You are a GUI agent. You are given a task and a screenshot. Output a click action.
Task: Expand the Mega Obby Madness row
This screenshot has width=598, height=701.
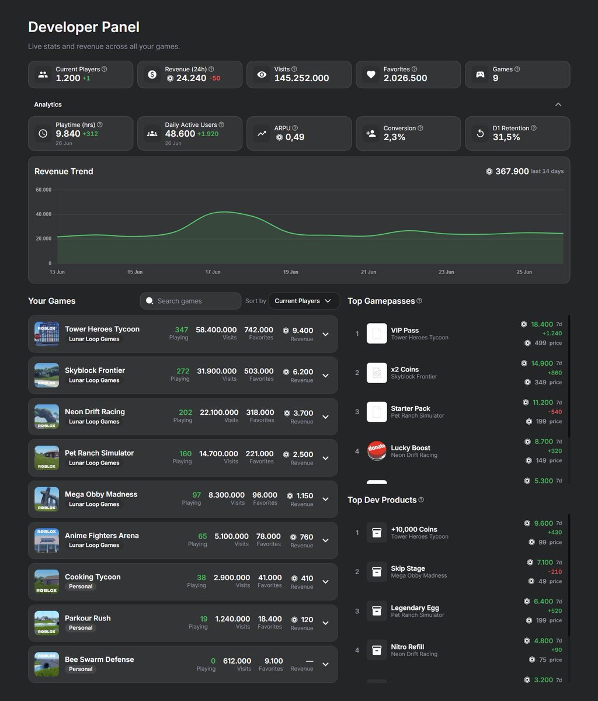326,499
